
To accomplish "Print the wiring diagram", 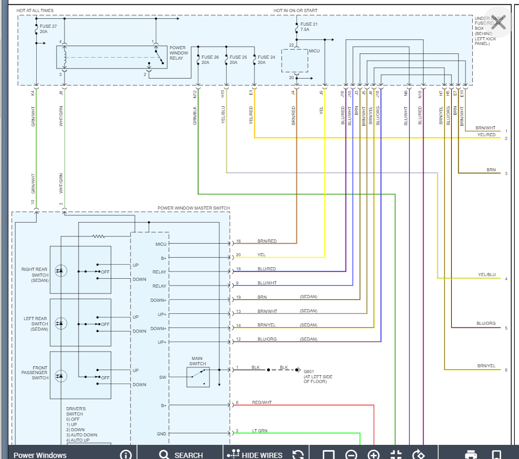I will [471, 454].
